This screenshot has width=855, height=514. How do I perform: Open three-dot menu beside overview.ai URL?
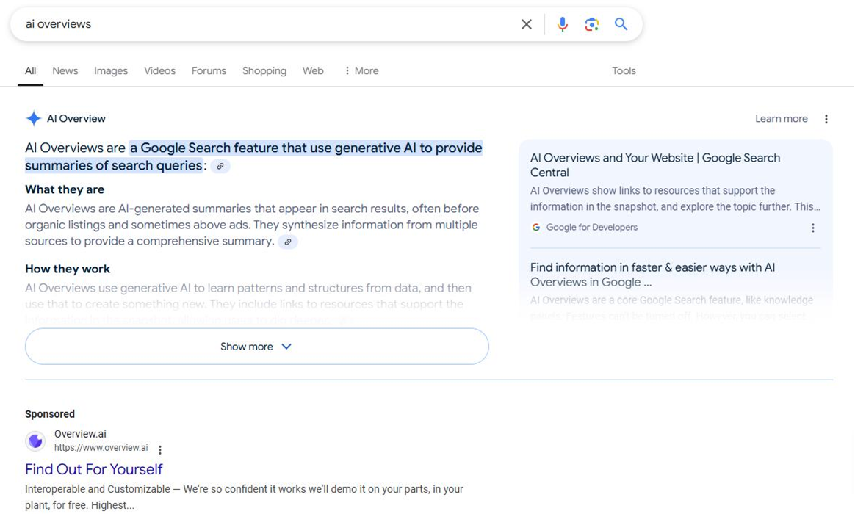click(160, 449)
